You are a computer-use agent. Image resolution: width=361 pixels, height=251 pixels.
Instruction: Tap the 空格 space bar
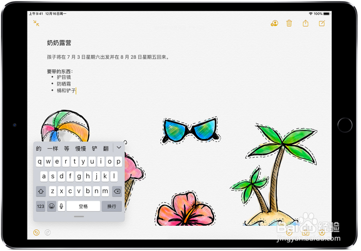pyautogui.click(x=83, y=206)
